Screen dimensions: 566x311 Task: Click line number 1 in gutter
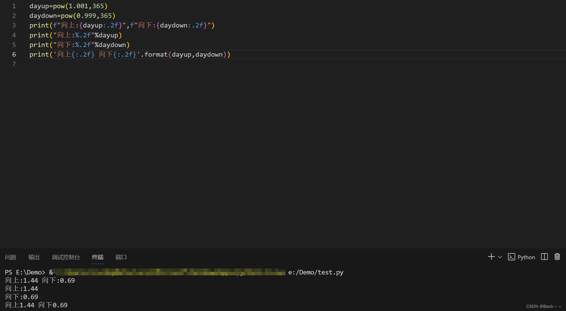click(x=14, y=6)
